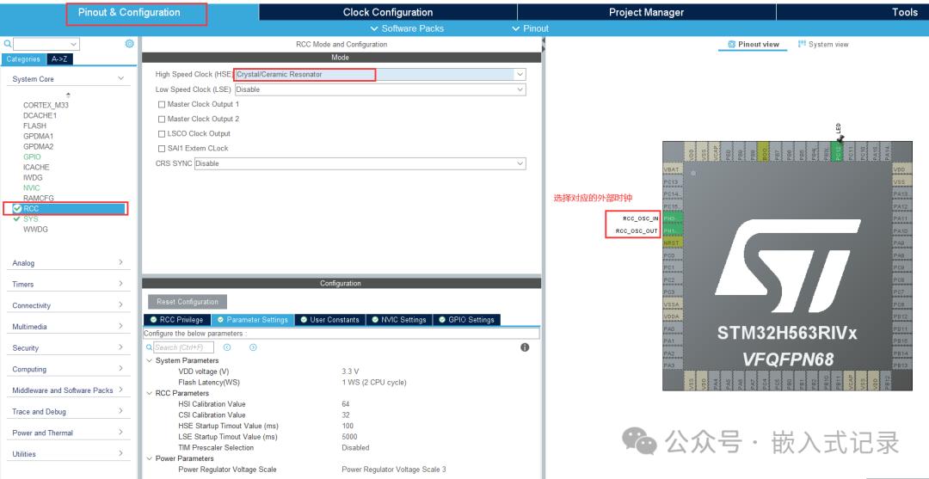Open the Tools tab

coord(904,12)
